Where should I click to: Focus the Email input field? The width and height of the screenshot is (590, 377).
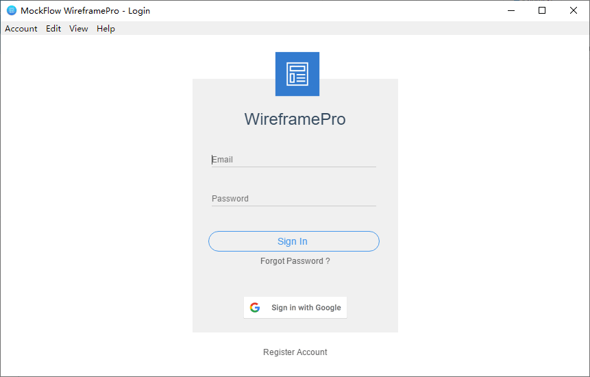pyautogui.click(x=293, y=160)
